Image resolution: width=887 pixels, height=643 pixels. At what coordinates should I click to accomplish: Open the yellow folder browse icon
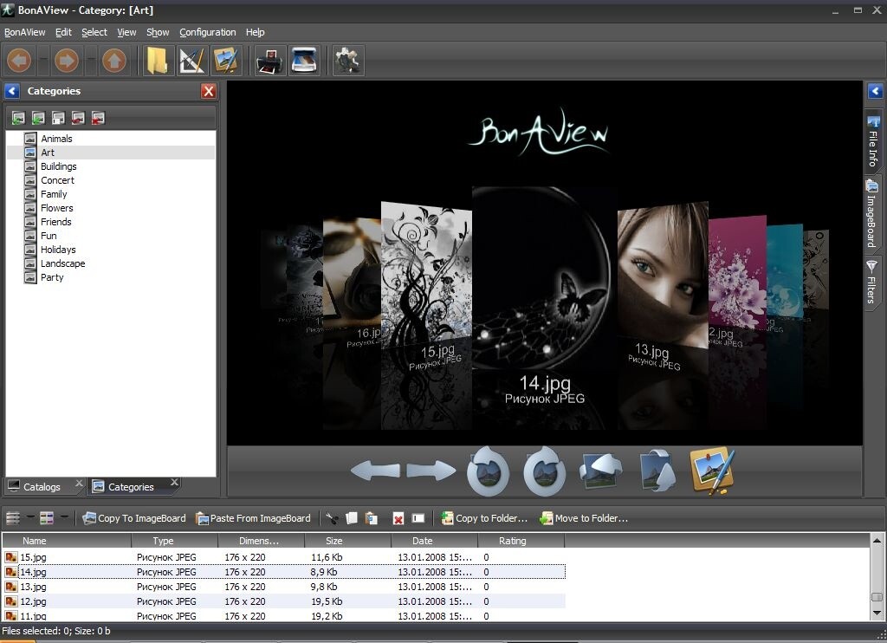click(158, 61)
